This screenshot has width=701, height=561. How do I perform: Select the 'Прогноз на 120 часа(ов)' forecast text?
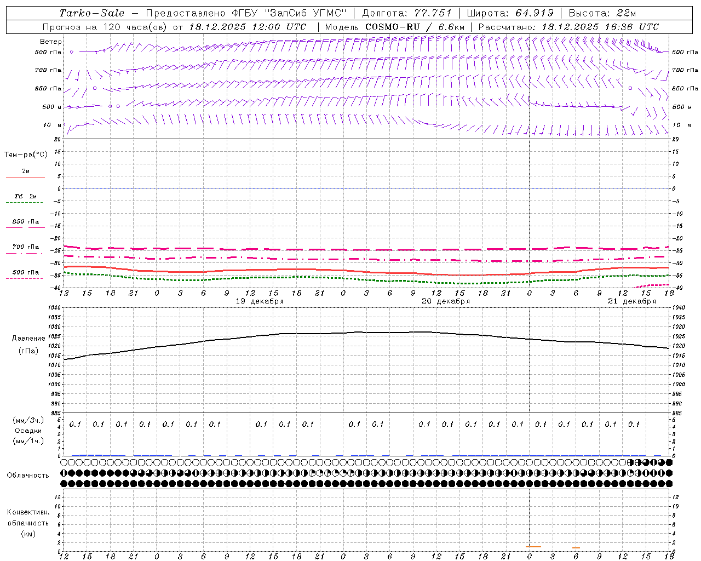(106, 27)
